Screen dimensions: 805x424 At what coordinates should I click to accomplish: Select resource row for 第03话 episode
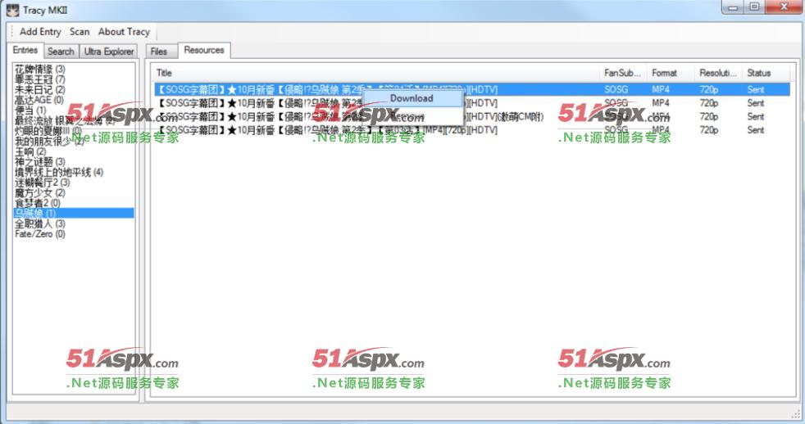(x=472, y=129)
